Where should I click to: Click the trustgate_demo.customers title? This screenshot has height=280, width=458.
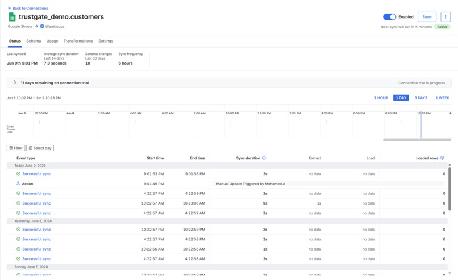pos(61,17)
